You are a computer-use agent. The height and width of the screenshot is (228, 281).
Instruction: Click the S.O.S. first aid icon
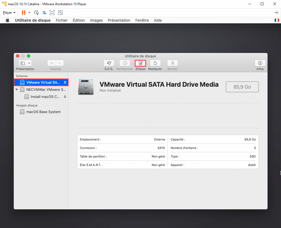(x=109, y=63)
